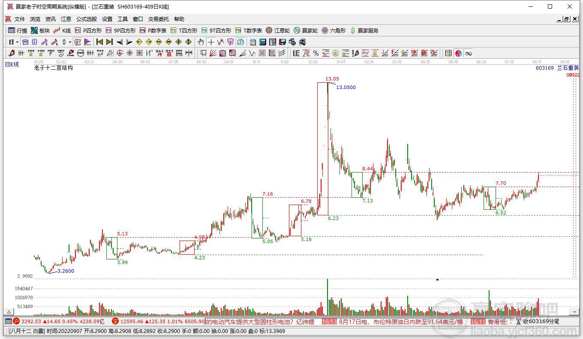583x339 pixels.
Task: Click the 板块 toolbar button
Action: 40,30
